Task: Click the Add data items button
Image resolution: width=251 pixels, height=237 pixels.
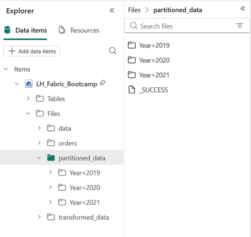Action: pos(32,51)
